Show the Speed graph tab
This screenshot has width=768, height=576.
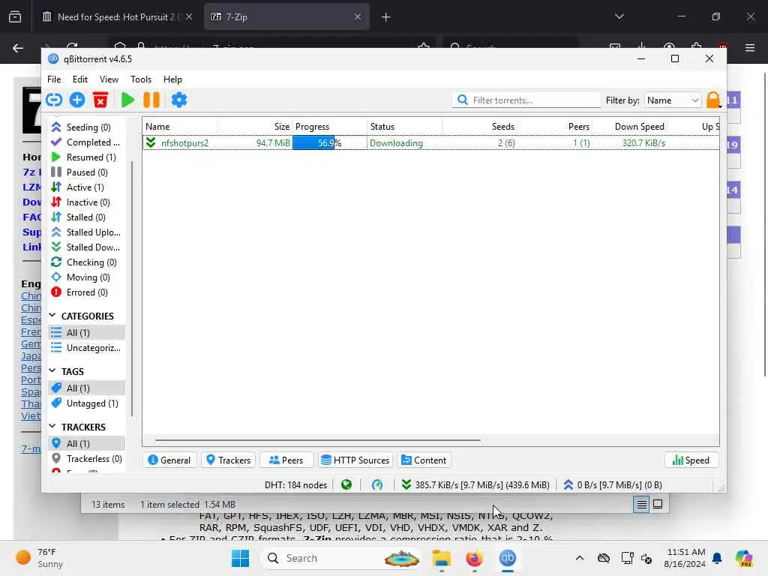pos(691,460)
